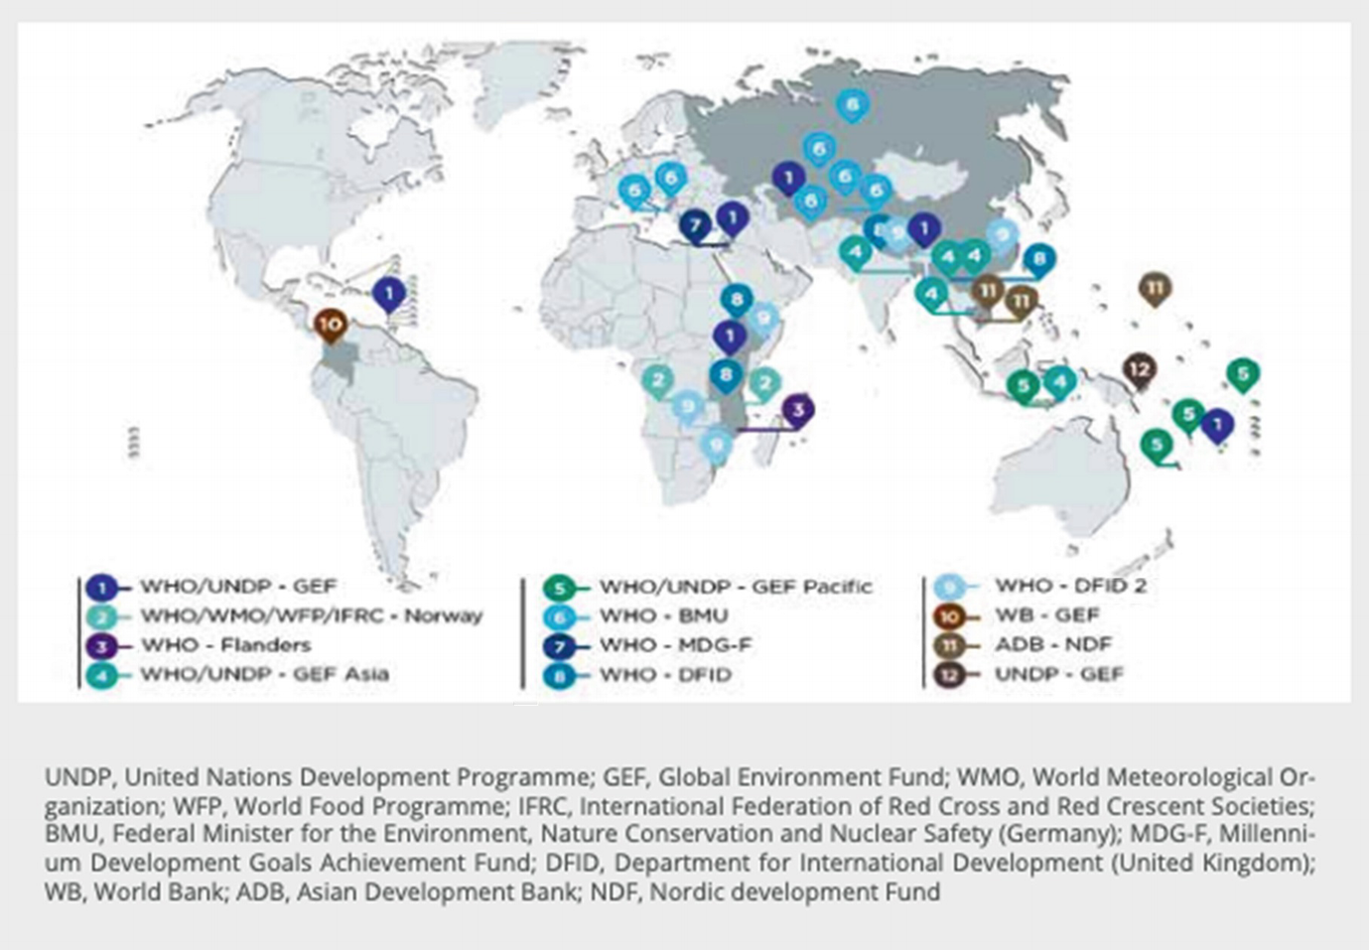Click legend marker 7 beside WHO - MDG-F
The image size is (1369, 950).
[x=560, y=646]
